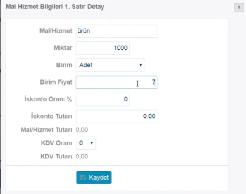Expand the KDV Oranı dropdown
This screenshot has height=194, width=246.
click(x=86, y=143)
